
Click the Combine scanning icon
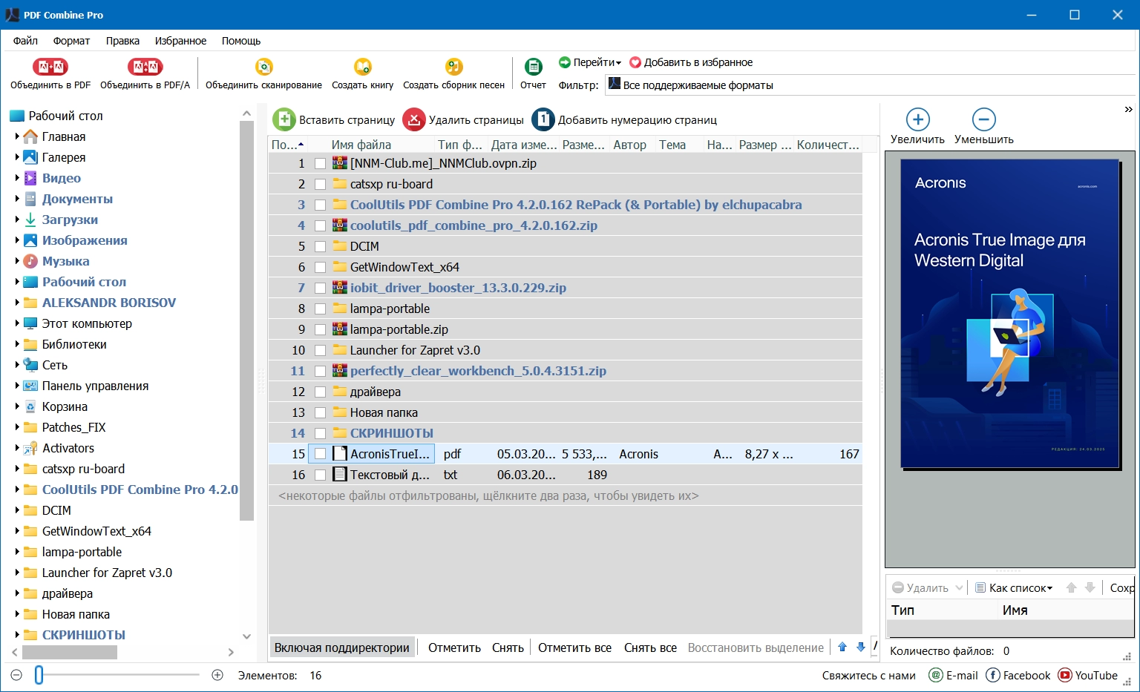point(263,67)
